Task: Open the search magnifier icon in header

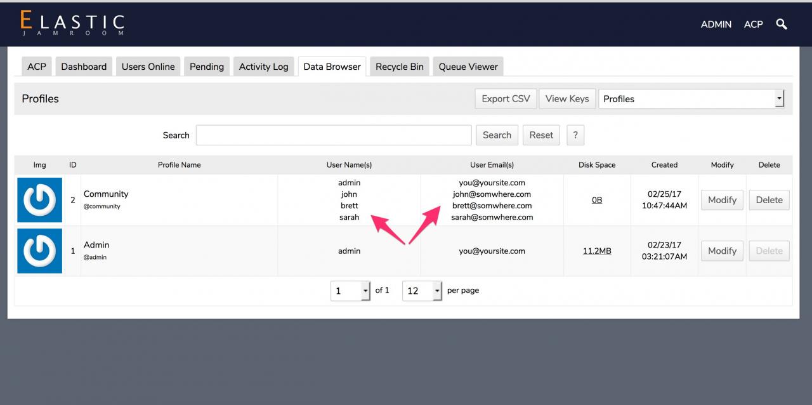Action: (x=782, y=24)
